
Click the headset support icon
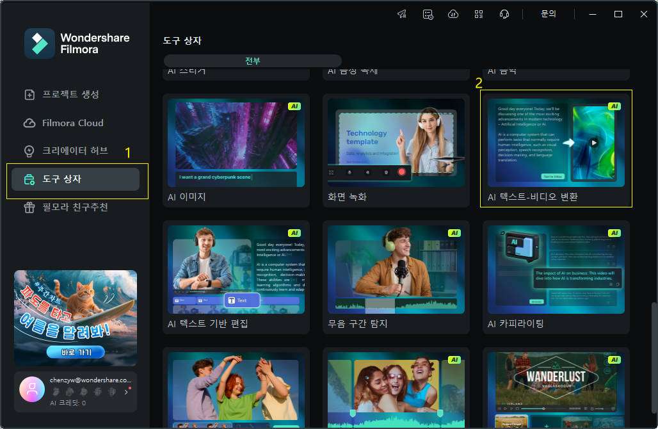point(504,14)
